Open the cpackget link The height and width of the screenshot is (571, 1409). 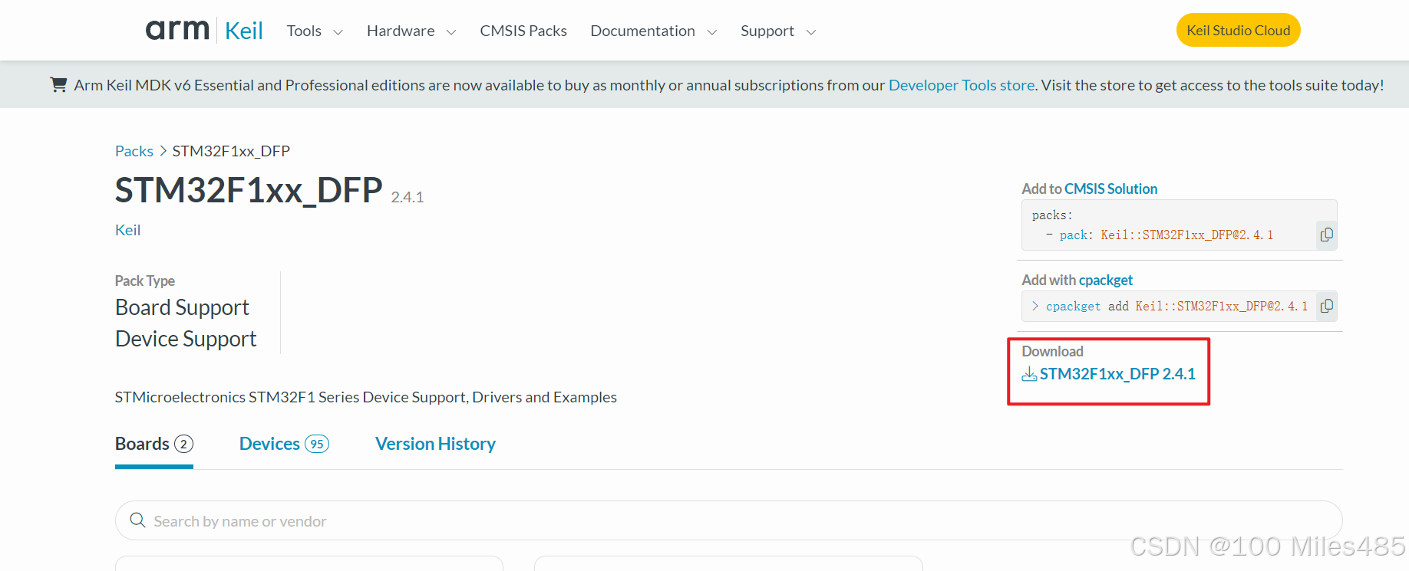tap(1105, 280)
